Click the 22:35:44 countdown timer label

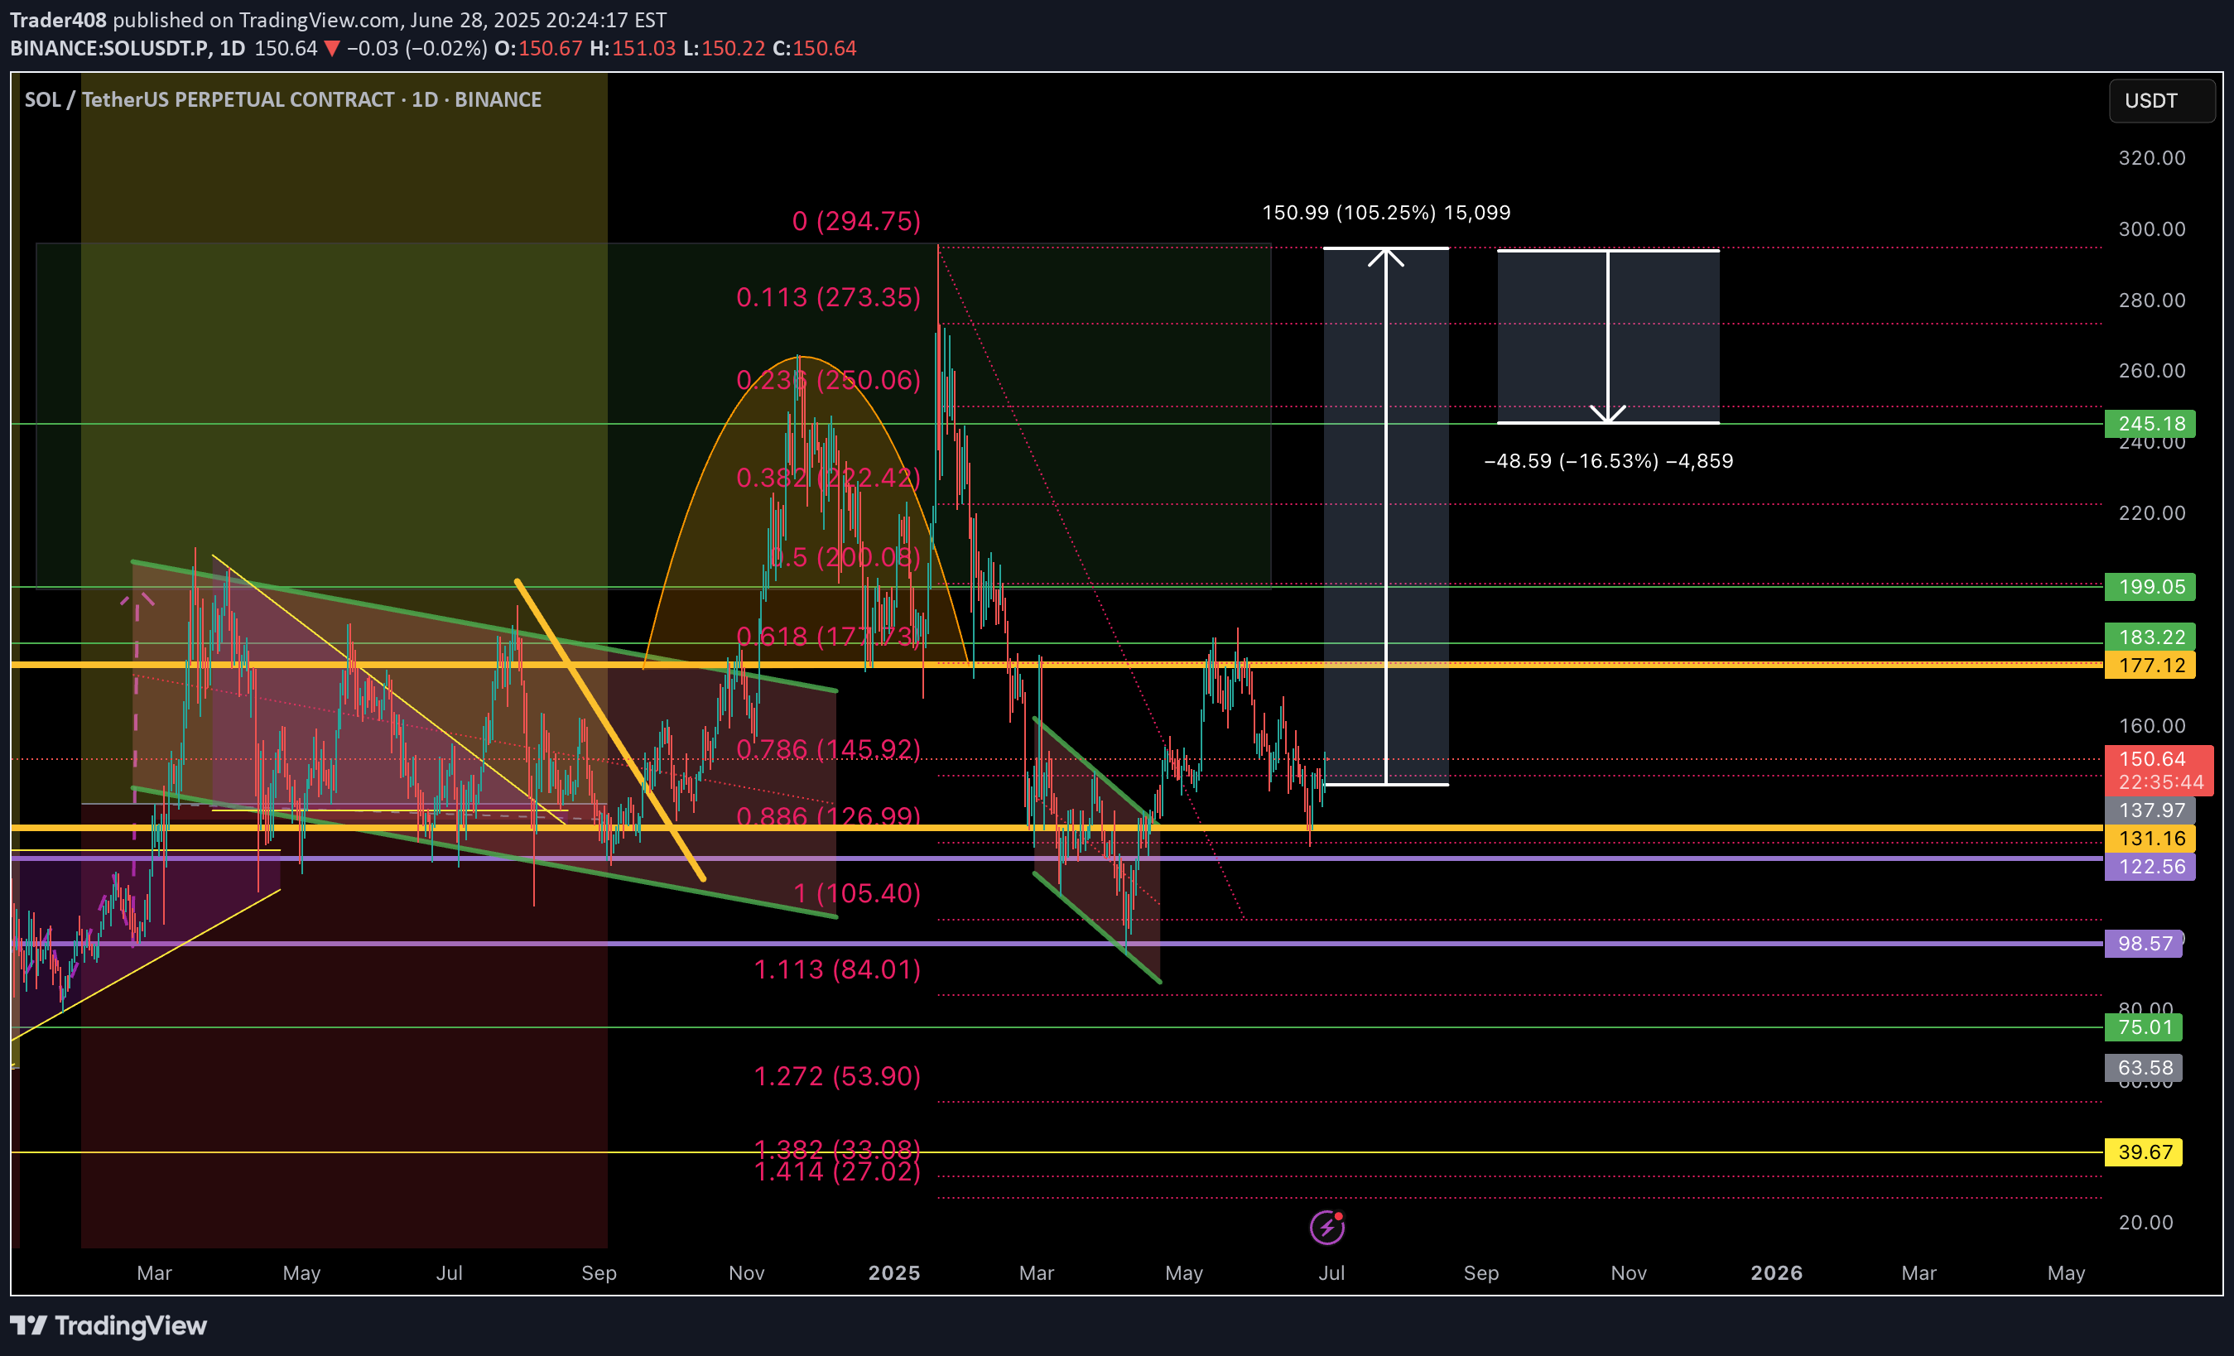pos(2160,783)
